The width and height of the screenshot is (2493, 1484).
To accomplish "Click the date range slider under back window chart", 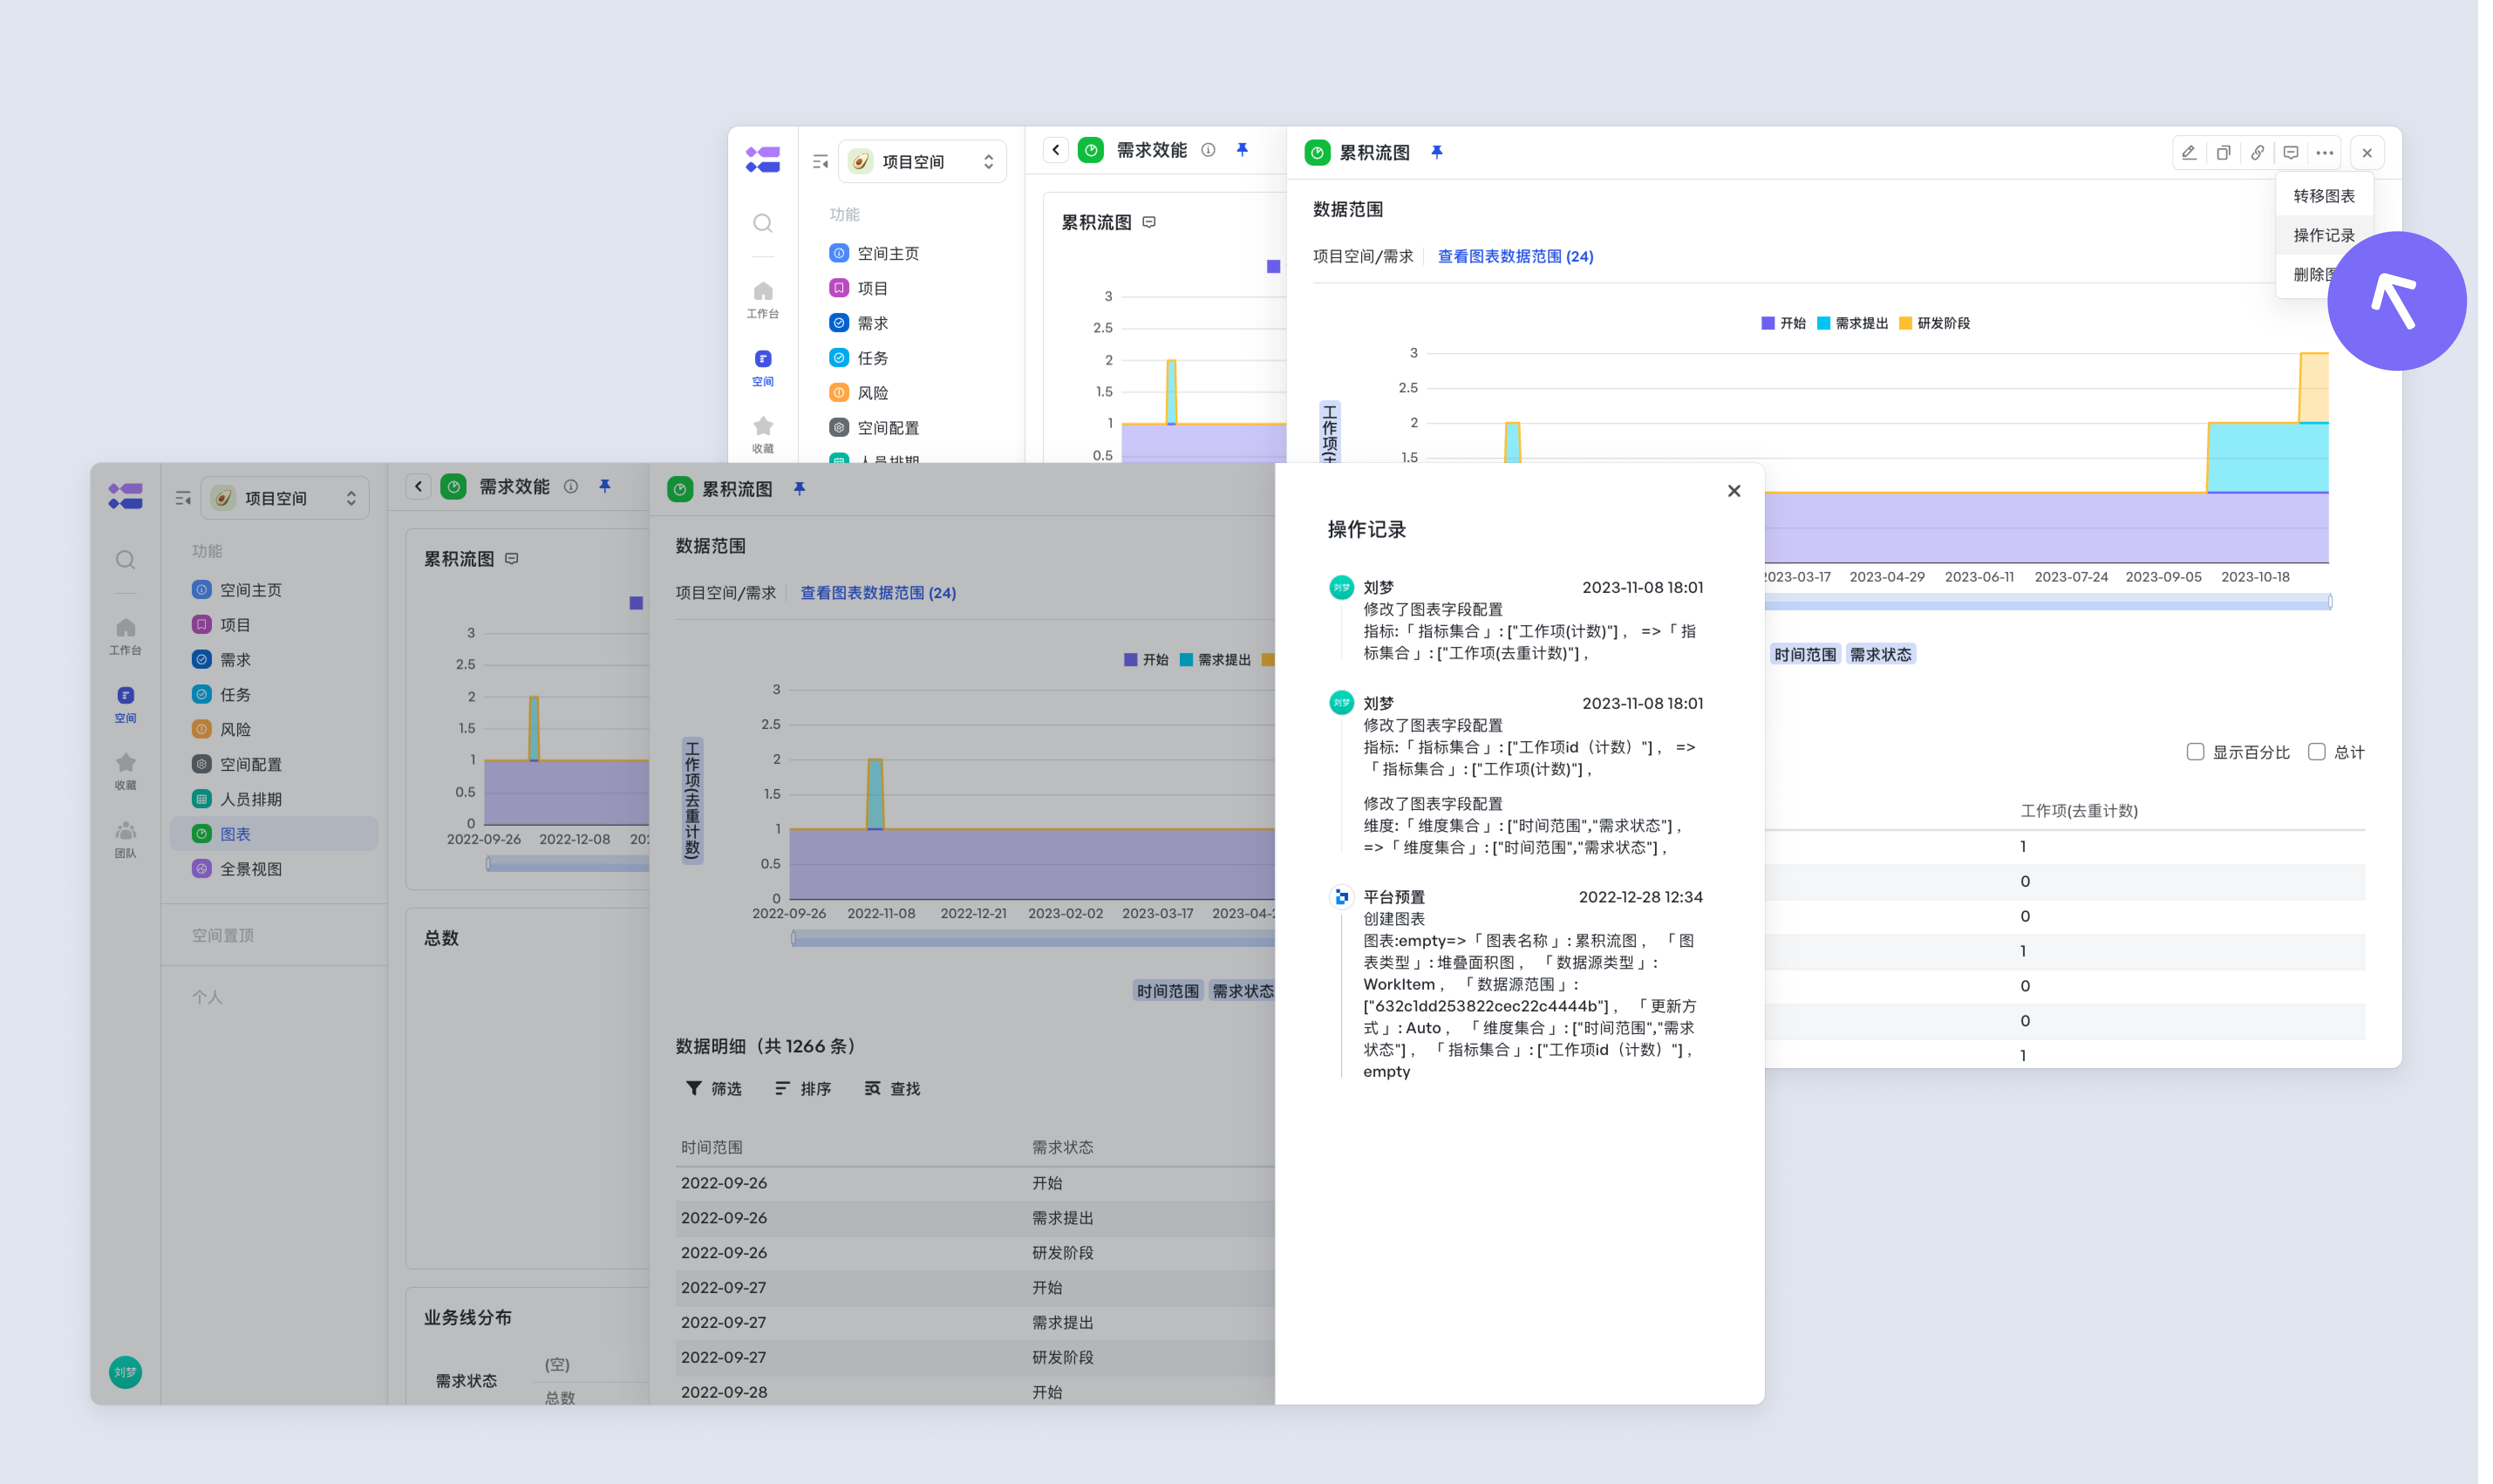I will pos(2047,602).
